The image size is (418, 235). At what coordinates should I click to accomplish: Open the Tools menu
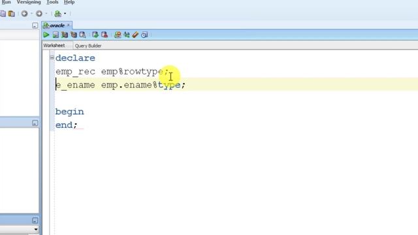[x=52, y=2]
